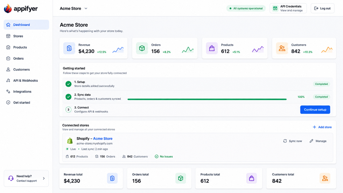
Task: Click Last sync: 2 min ago
Action: click(95, 149)
